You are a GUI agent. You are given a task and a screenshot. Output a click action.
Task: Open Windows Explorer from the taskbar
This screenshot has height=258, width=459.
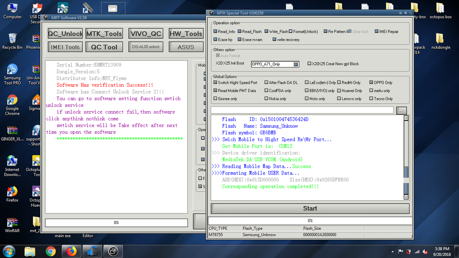click(30, 251)
